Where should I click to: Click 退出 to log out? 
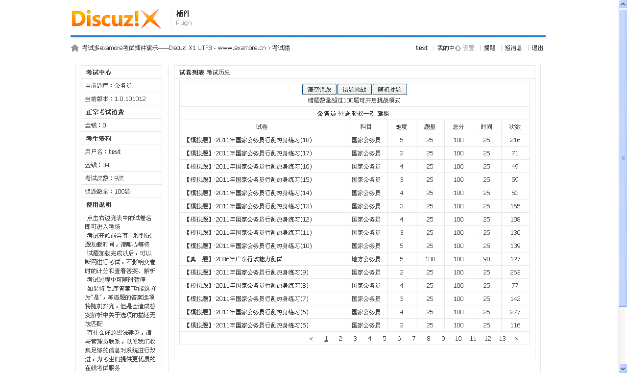[x=537, y=48]
